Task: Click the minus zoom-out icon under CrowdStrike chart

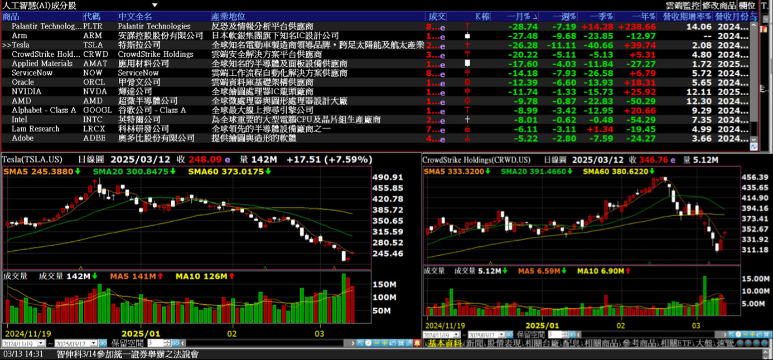Action: click(x=745, y=334)
